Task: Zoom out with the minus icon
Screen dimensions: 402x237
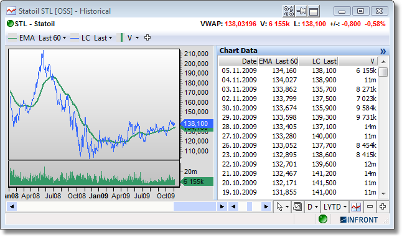Action: [x=370, y=206]
